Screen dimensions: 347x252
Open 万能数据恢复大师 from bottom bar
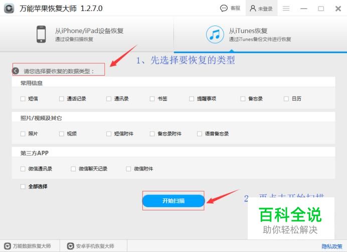28,246
